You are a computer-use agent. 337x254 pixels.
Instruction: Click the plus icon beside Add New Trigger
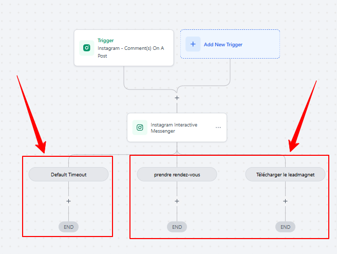(x=193, y=44)
